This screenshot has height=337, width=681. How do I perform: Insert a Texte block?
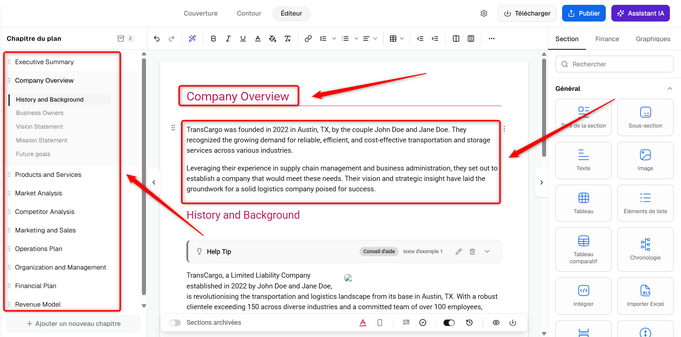(x=584, y=160)
